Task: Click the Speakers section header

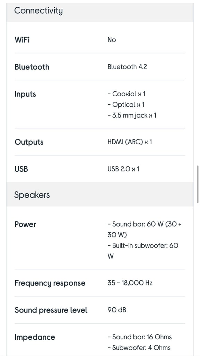Action: [100, 195]
